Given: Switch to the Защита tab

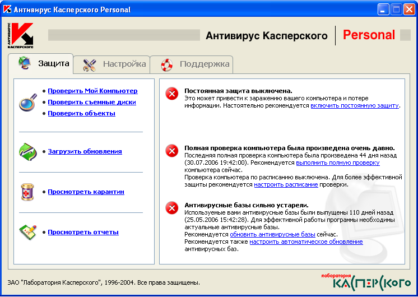Looking at the screenshot, I should (41, 63).
